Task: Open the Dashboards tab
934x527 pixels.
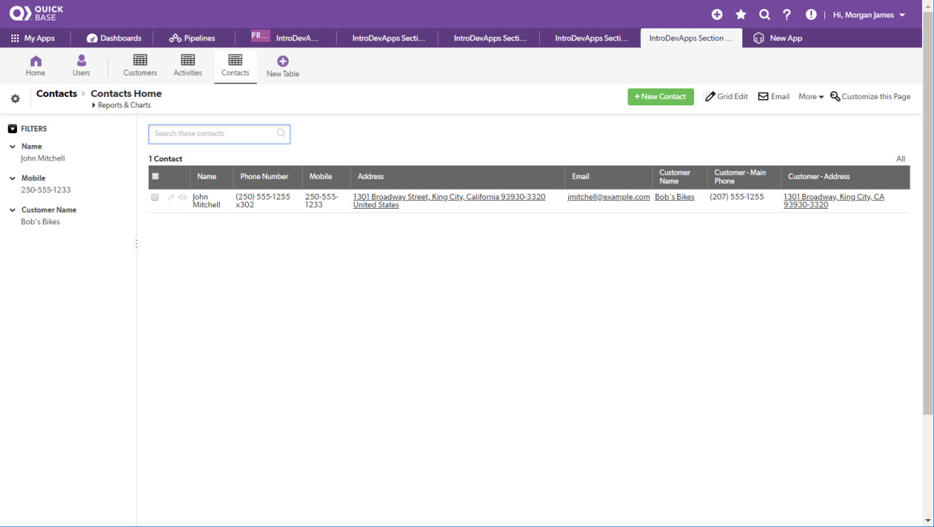Action: click(x=114, y=38)
